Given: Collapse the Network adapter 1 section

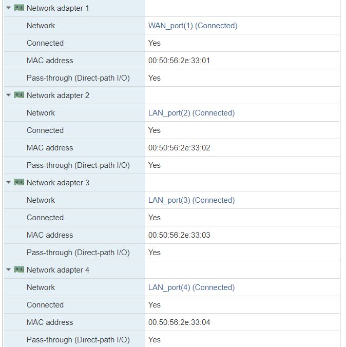Looking at the screenshot, I should point(9,8).
